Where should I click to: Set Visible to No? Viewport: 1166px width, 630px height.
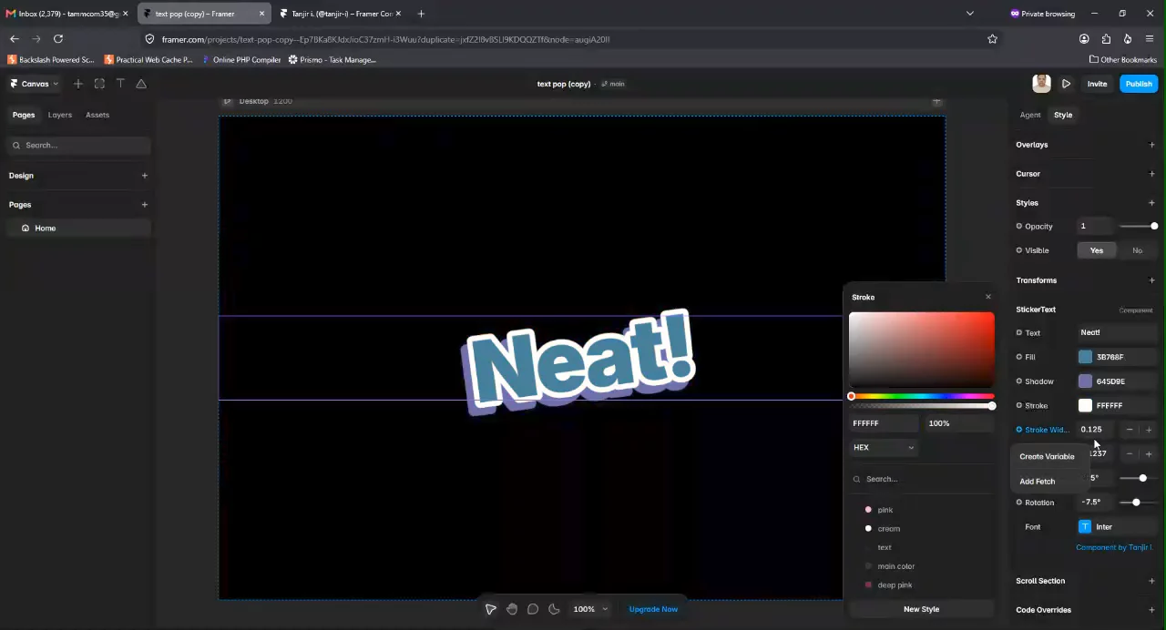[x=1137, y=250]
